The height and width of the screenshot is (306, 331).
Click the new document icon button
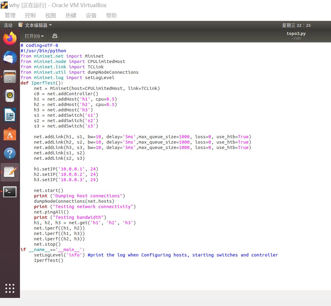(x=55, y=36)
